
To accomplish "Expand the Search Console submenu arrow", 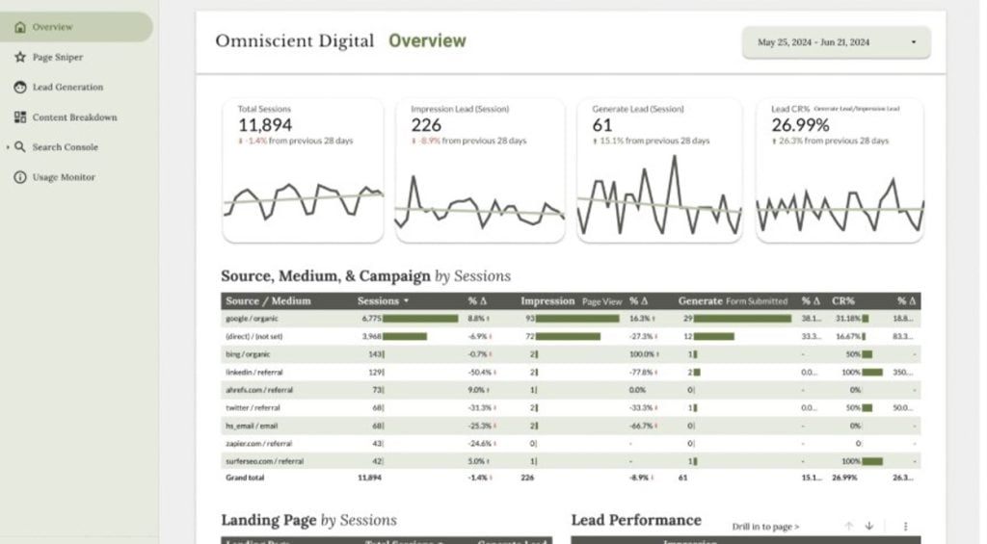I will [8, 147].
